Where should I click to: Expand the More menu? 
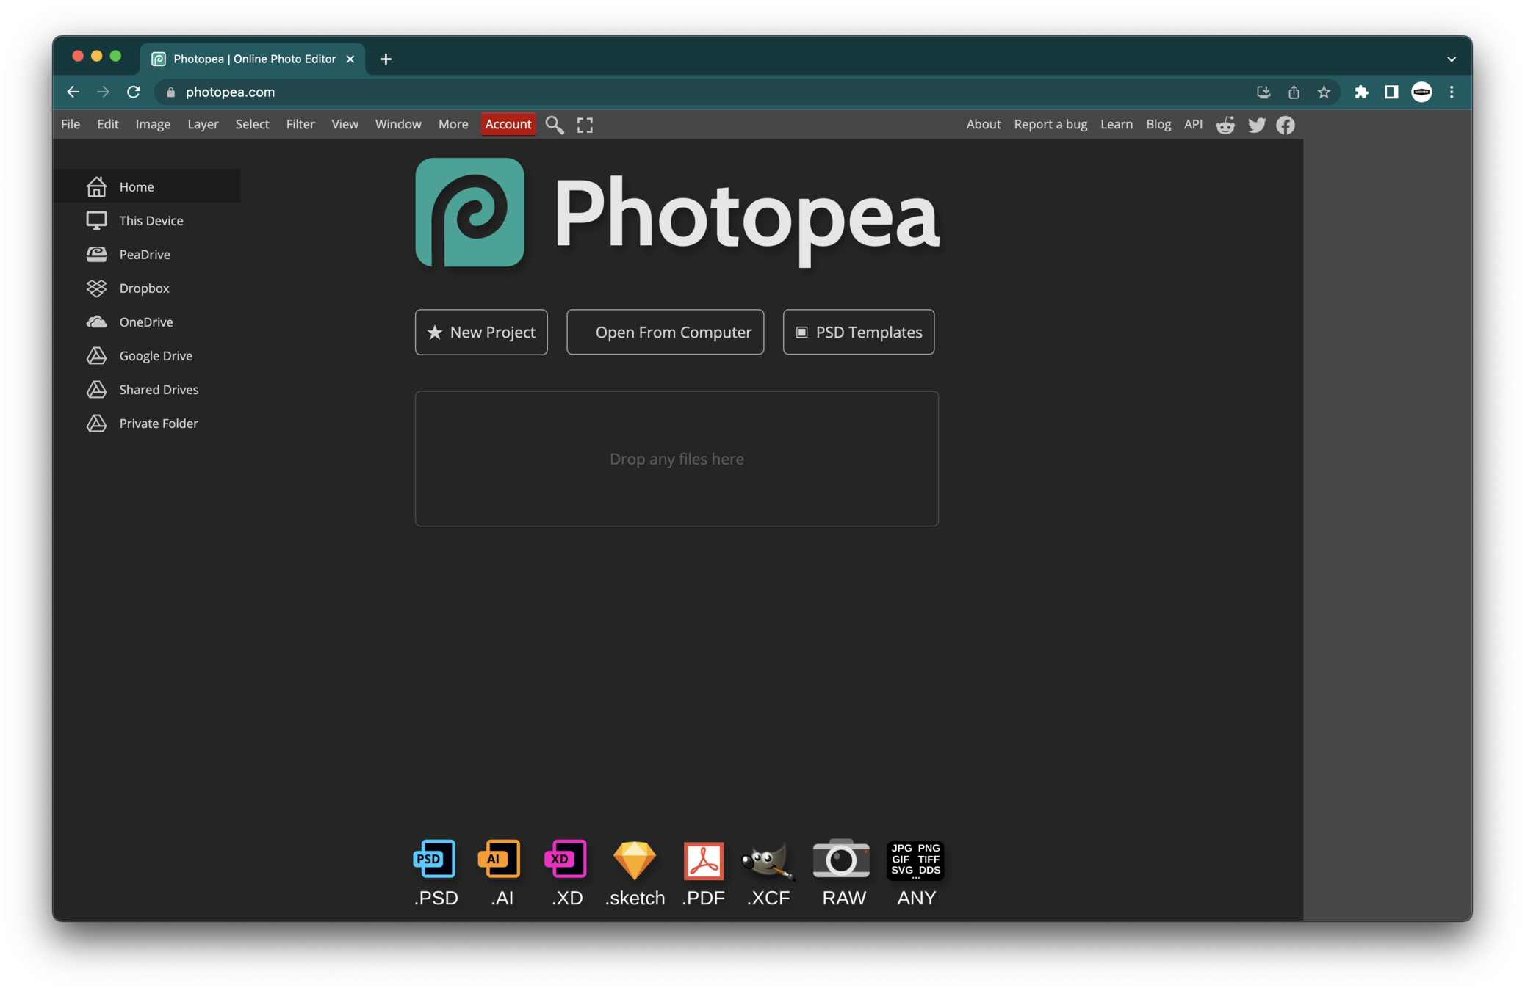pyautogui.click(x=453, y=124)
